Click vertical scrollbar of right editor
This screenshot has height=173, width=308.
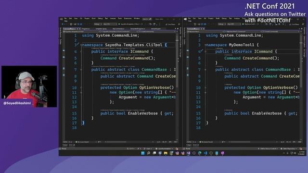coord(301,86)
